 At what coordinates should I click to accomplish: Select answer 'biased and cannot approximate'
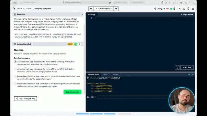15,83
